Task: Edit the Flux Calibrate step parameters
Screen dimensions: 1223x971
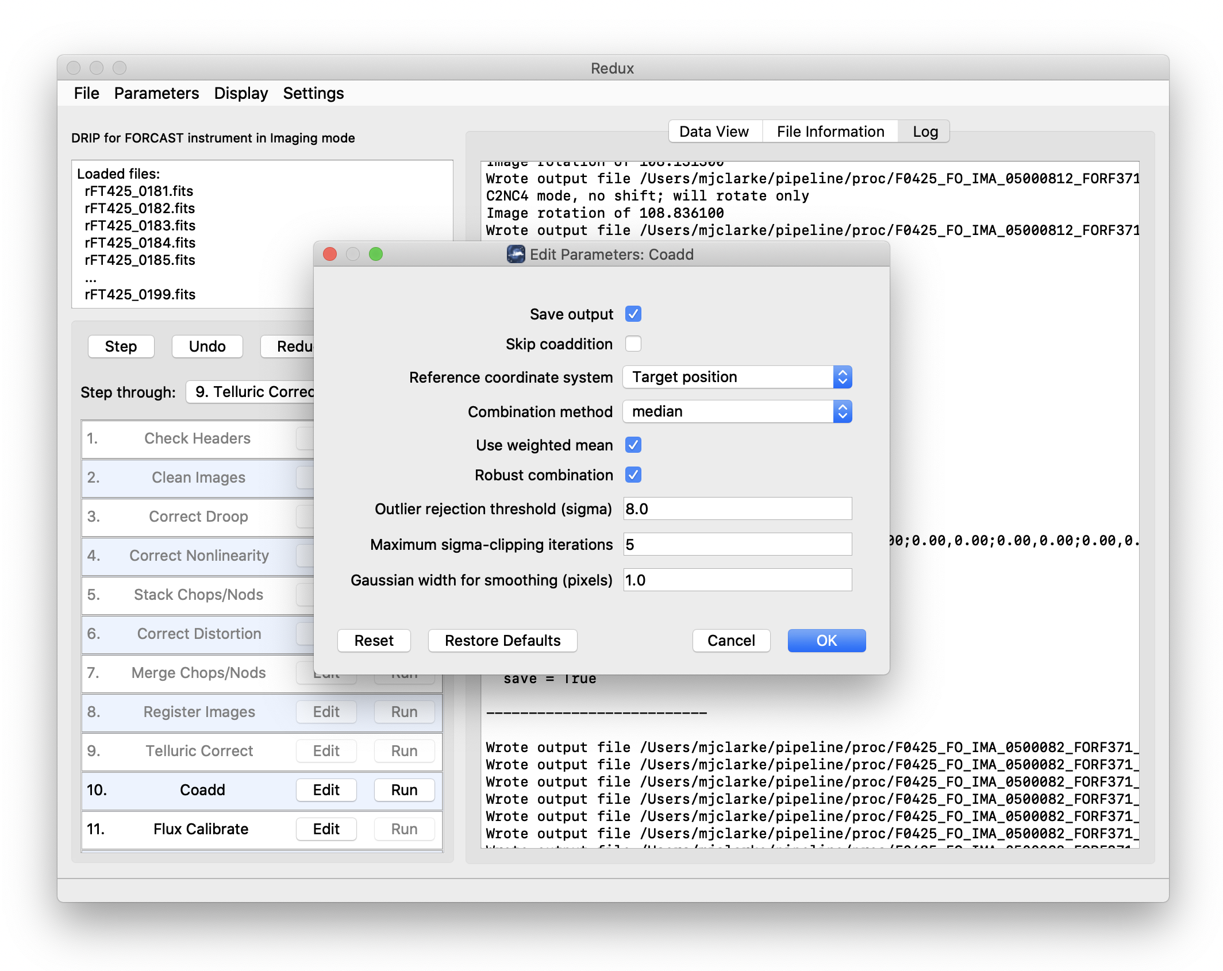Action: pyautogui.click(x=326, y=829)
